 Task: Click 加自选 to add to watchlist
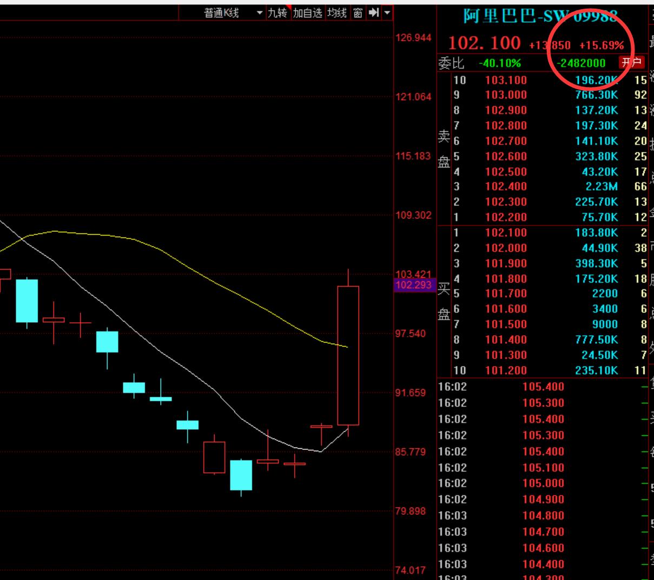307,13
